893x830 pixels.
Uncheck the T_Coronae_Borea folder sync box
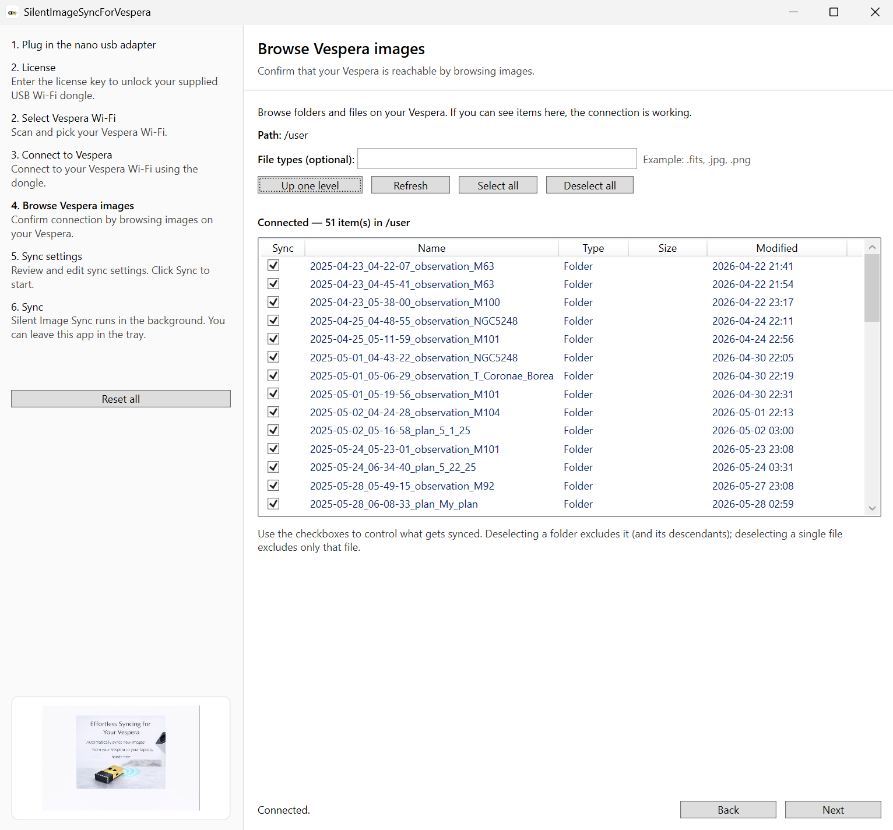[x=273, y=375]
